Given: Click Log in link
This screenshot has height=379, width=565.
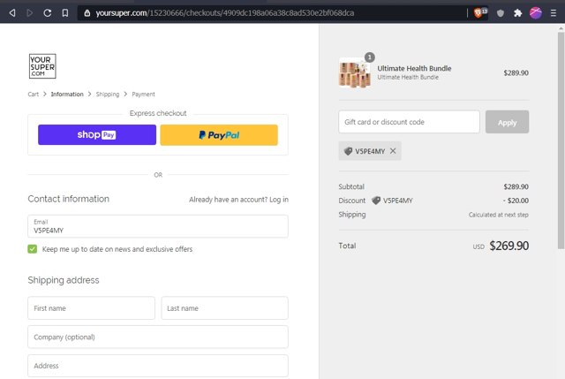Looking at the screenshot, I should coord(279,200).
